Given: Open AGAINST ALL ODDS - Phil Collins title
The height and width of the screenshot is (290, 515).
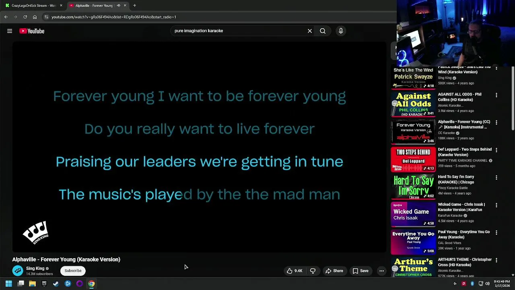Looking at the screenshot, I should (459, 97).
